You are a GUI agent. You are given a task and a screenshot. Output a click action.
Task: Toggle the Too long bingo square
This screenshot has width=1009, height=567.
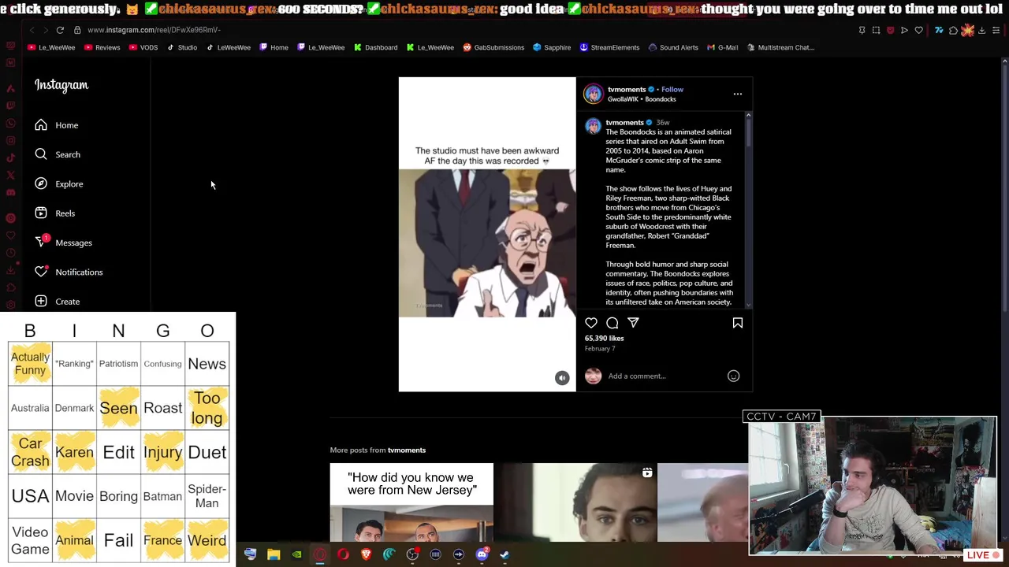tap(207, 408)
